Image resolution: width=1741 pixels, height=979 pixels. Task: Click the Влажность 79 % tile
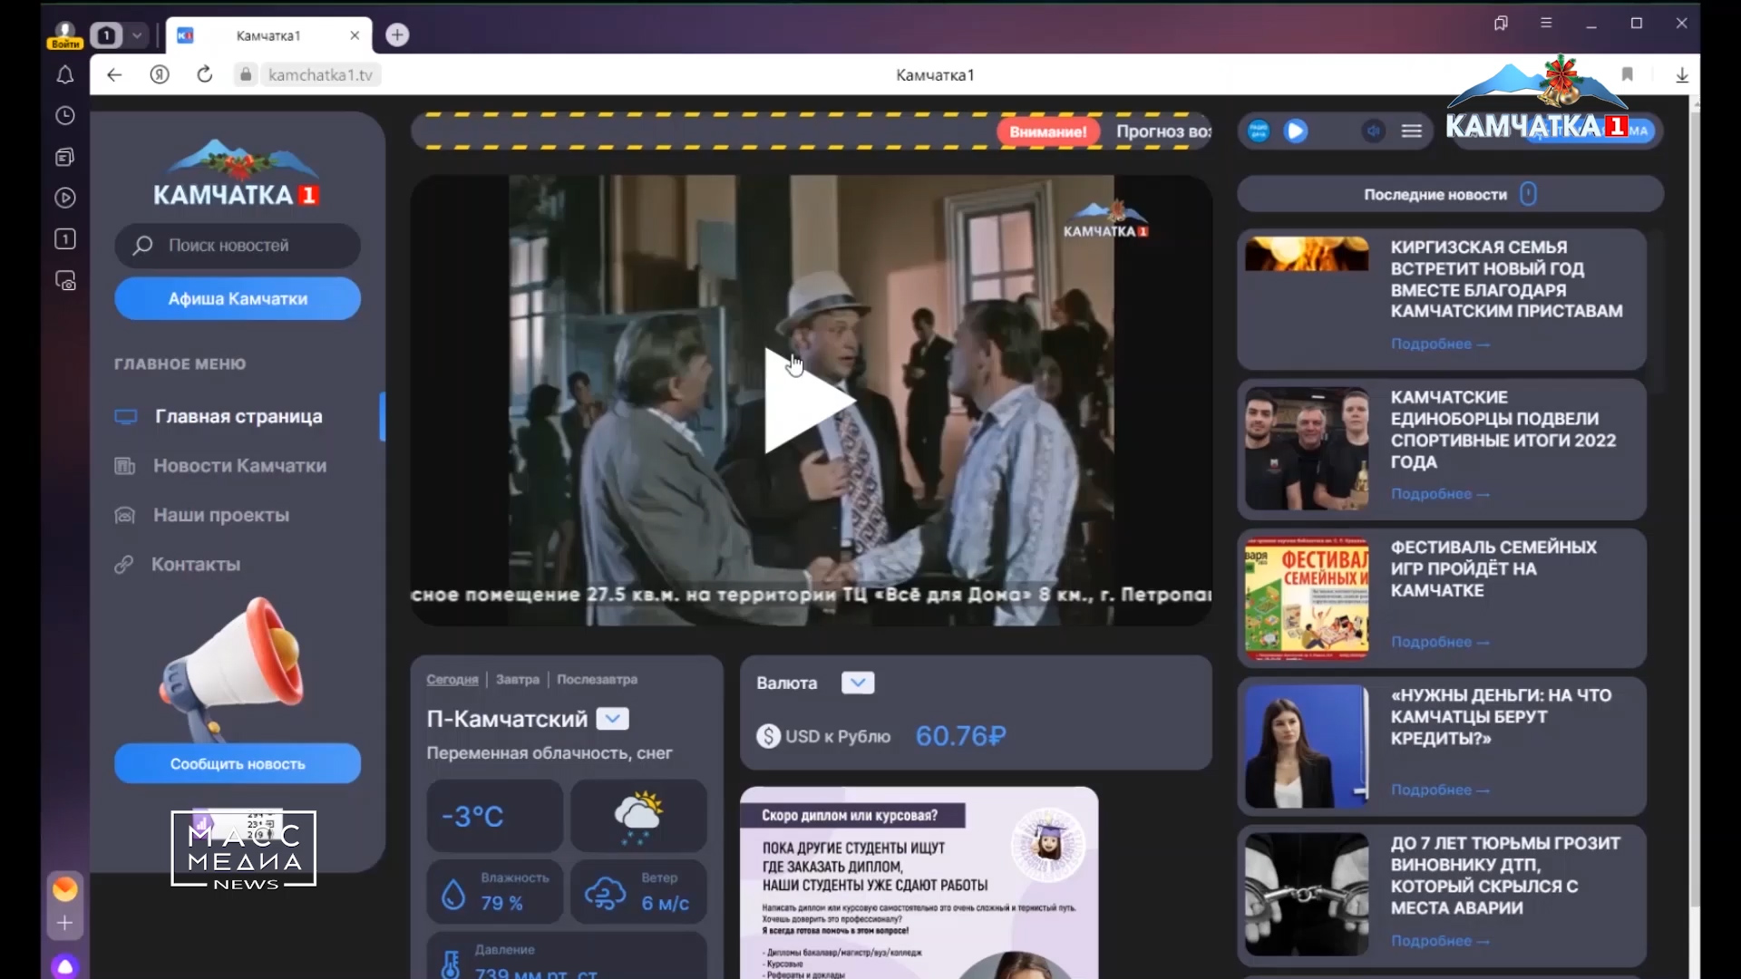click(x=495, y=892)
